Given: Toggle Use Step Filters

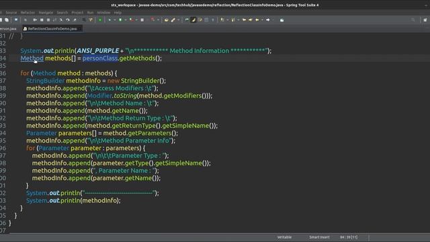Looking at the screenshot, I should [x=90, y=19].
